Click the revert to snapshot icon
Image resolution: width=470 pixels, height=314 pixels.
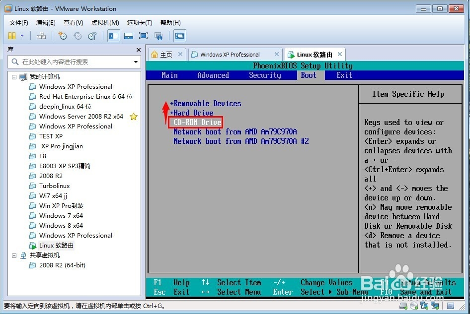78,36
